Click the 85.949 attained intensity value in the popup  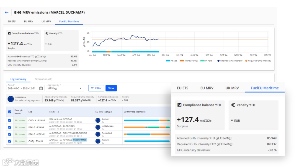[x=272, y=138]
